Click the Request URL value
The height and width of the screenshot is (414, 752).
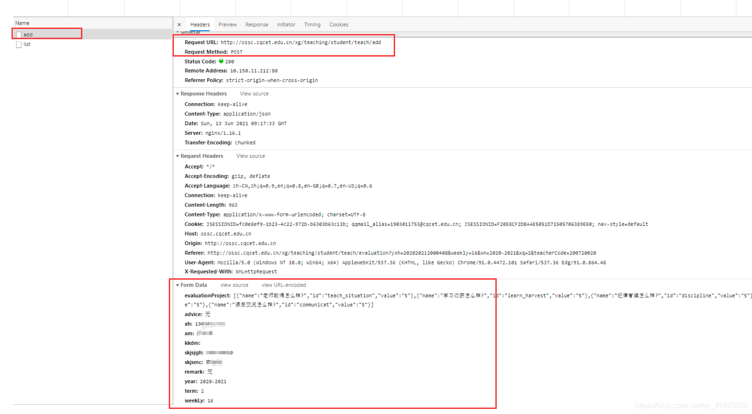pyautogui.click(x=301, y=42)
